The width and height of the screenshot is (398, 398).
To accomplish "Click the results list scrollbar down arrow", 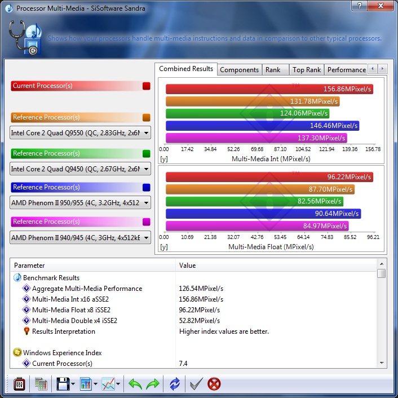I will click(382, 363).
